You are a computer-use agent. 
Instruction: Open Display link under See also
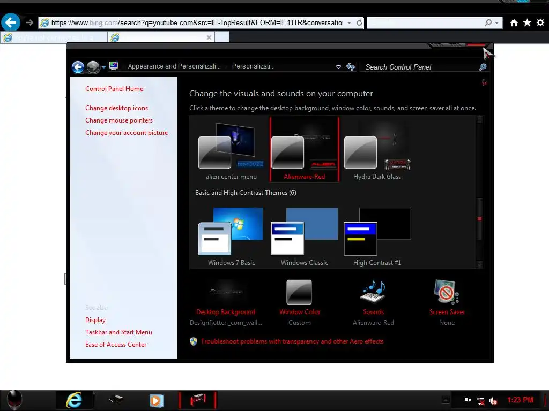pyautogui.click(x=95, y=320)
